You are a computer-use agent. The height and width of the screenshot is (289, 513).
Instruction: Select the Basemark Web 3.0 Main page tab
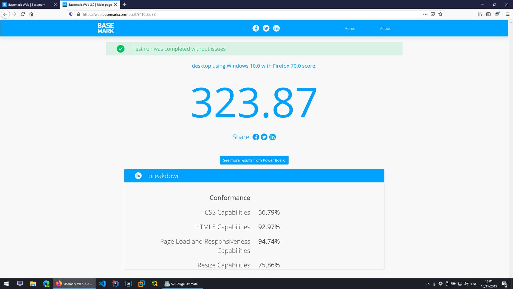coord(90,4)
